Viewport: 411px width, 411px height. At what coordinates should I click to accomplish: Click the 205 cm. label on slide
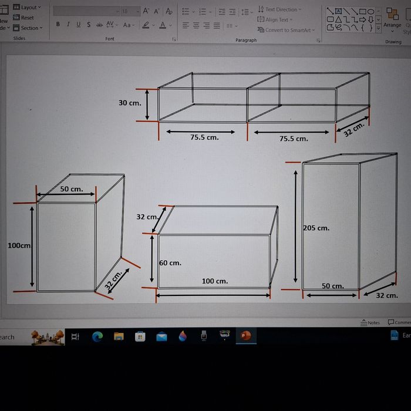(316, 228)
